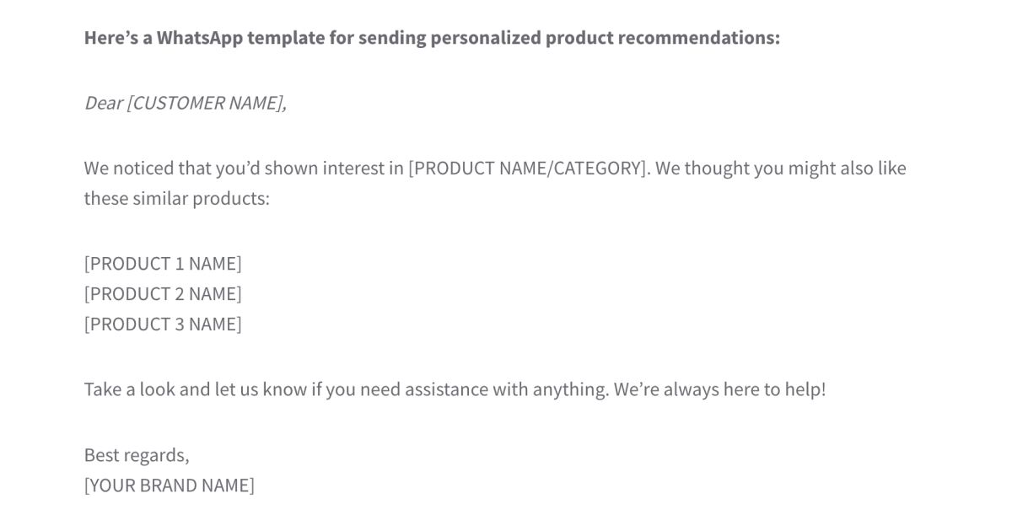The height and width of the screenshot is (531, 1012).
Task: Click the bold WhatsApp template heading
Action: (432, 38)
